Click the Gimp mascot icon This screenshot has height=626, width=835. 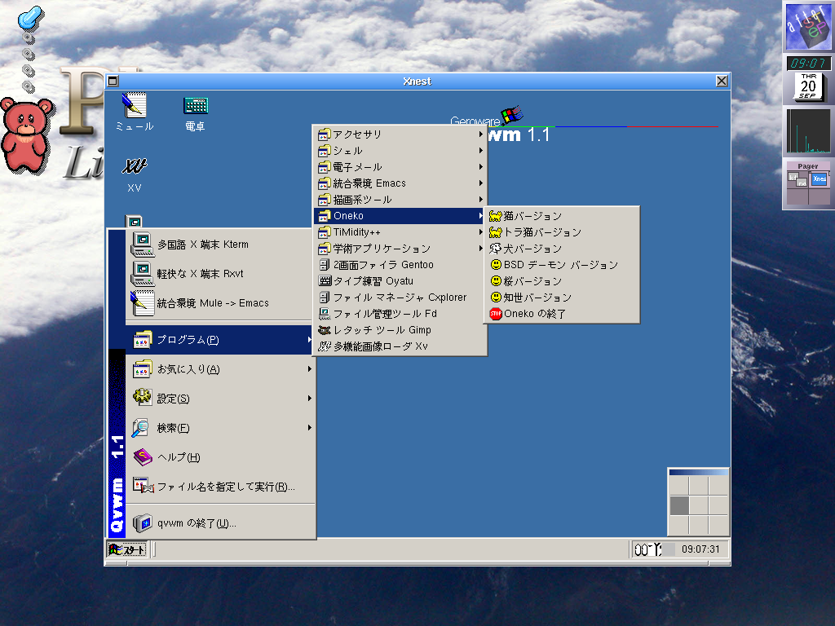click(325, 330)
